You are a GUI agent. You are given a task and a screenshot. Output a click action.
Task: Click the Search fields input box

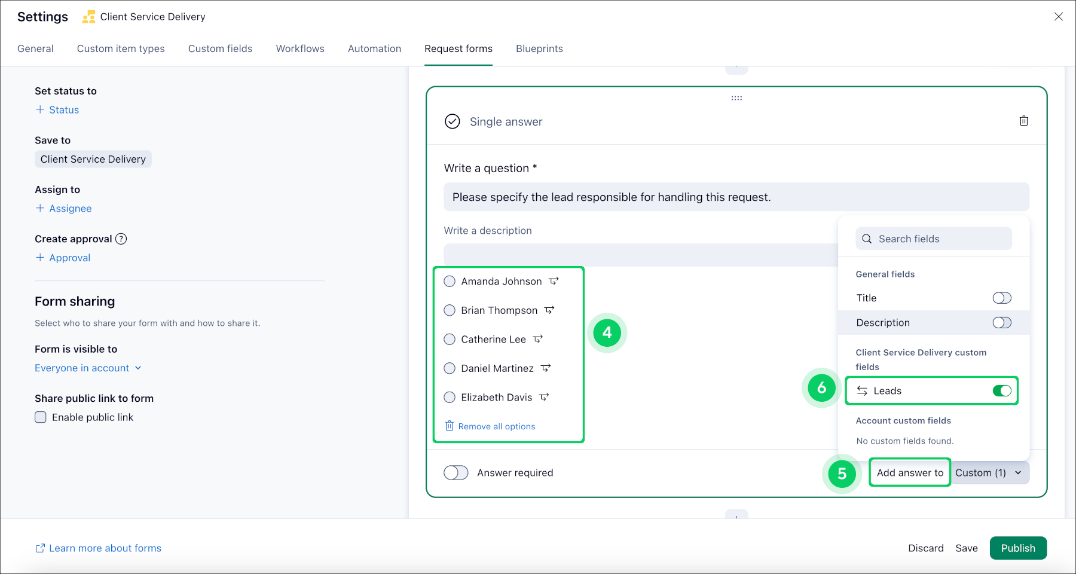[x=934, y=239]
